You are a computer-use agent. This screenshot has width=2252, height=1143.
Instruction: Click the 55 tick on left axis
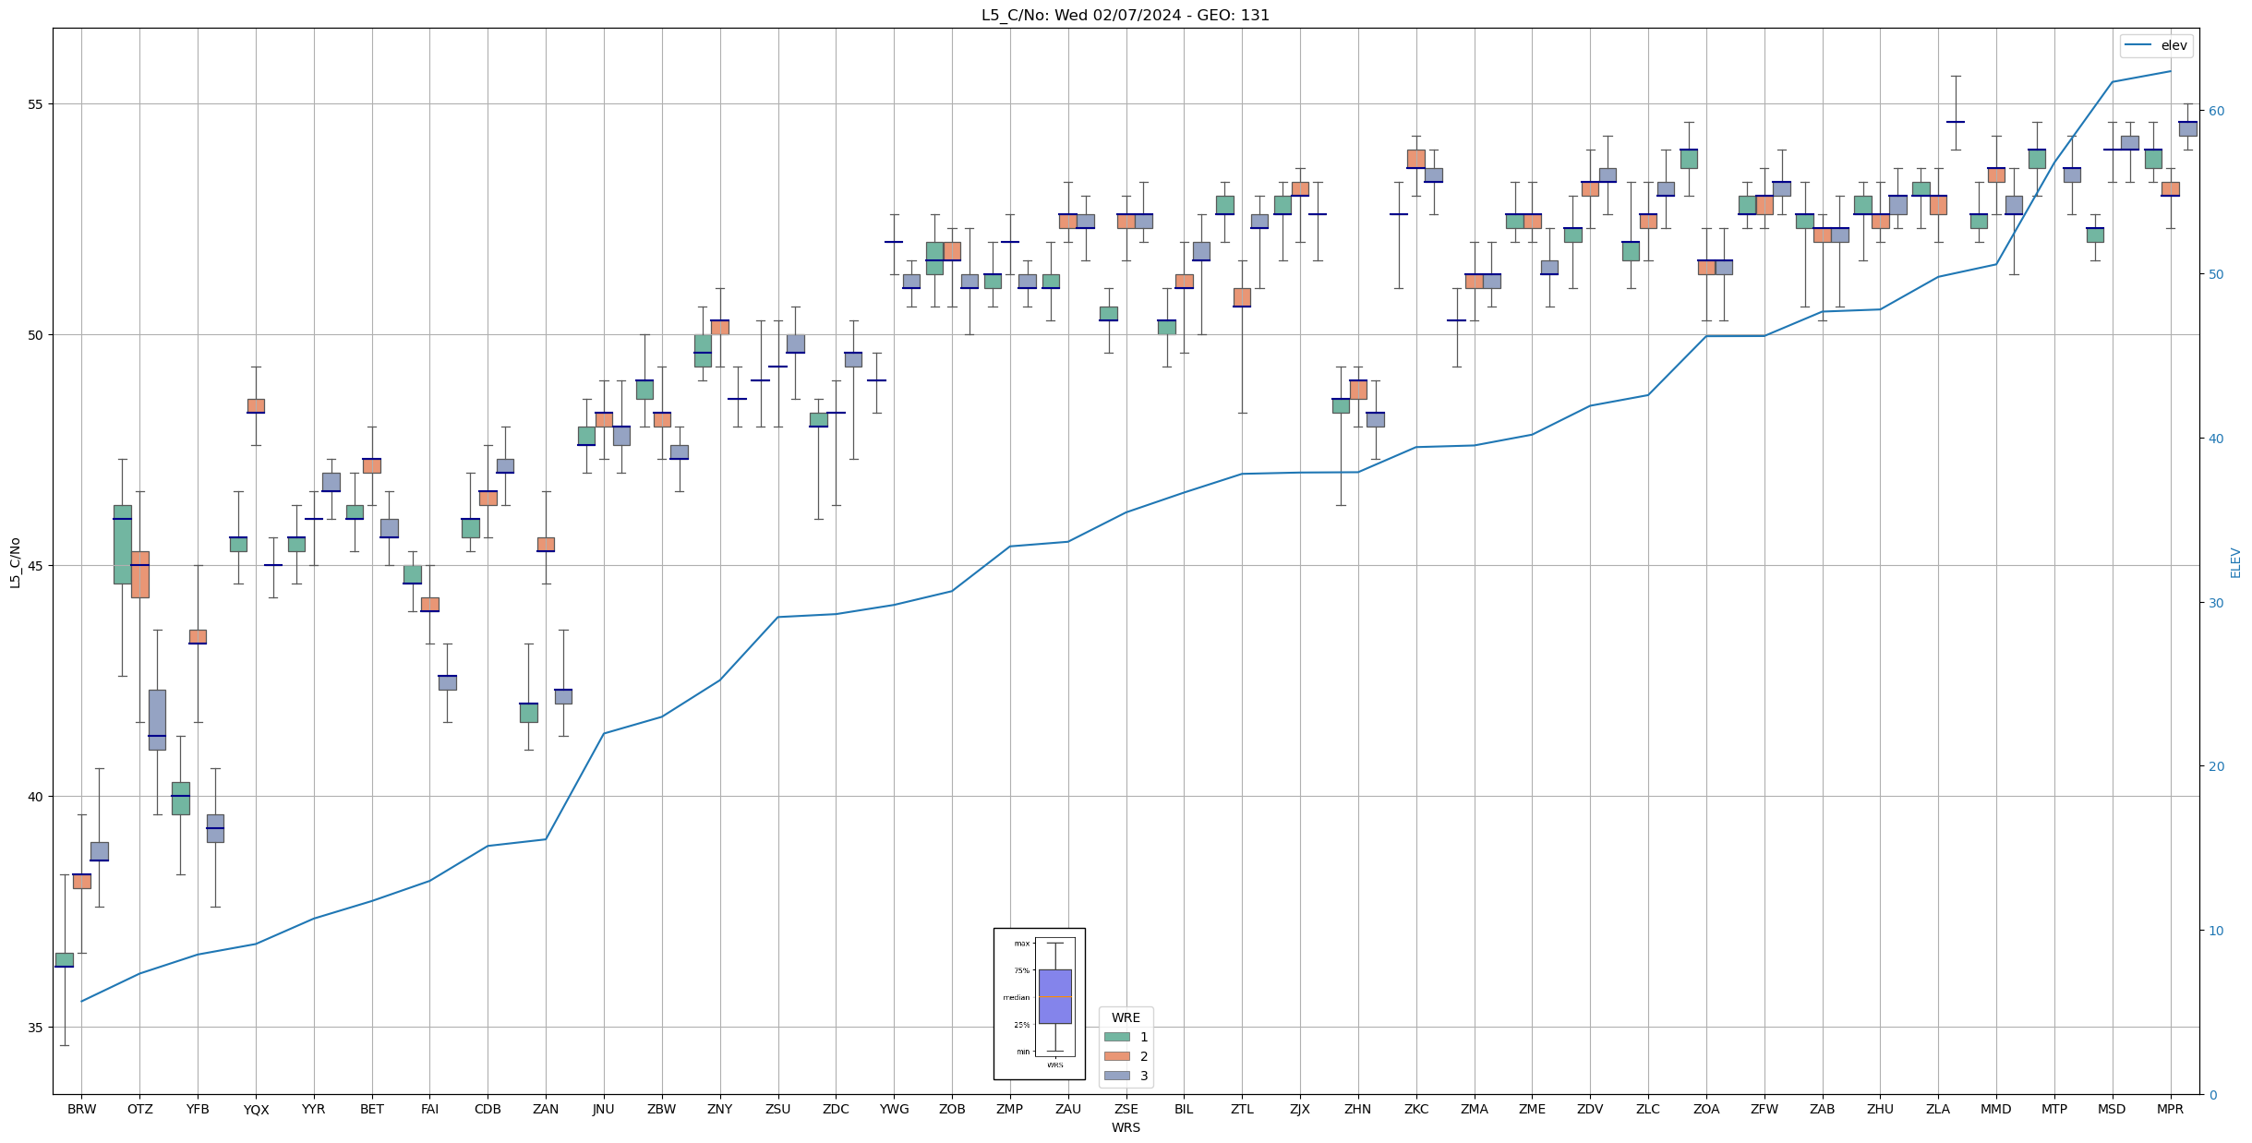[33, 104]
